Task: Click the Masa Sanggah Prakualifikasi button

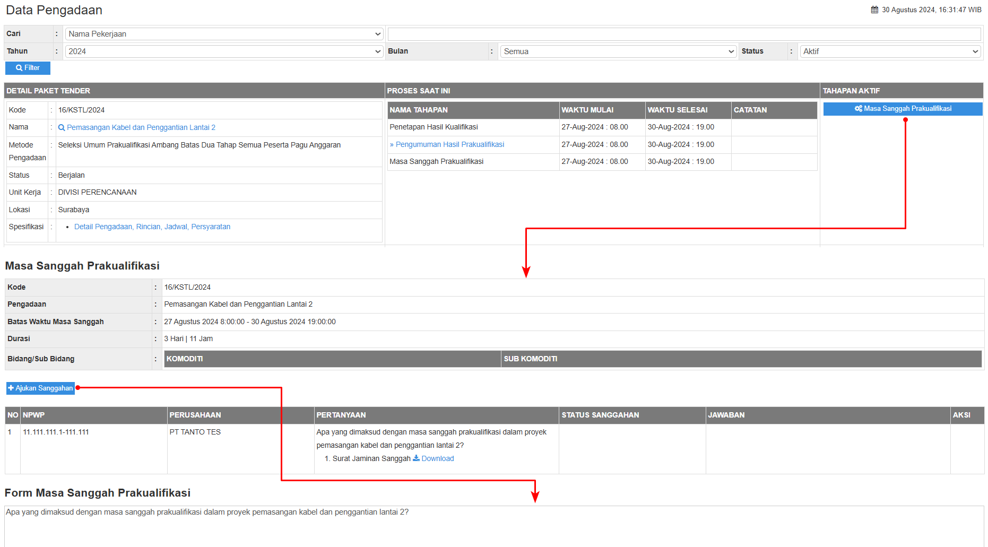Action: pos(903,109)
